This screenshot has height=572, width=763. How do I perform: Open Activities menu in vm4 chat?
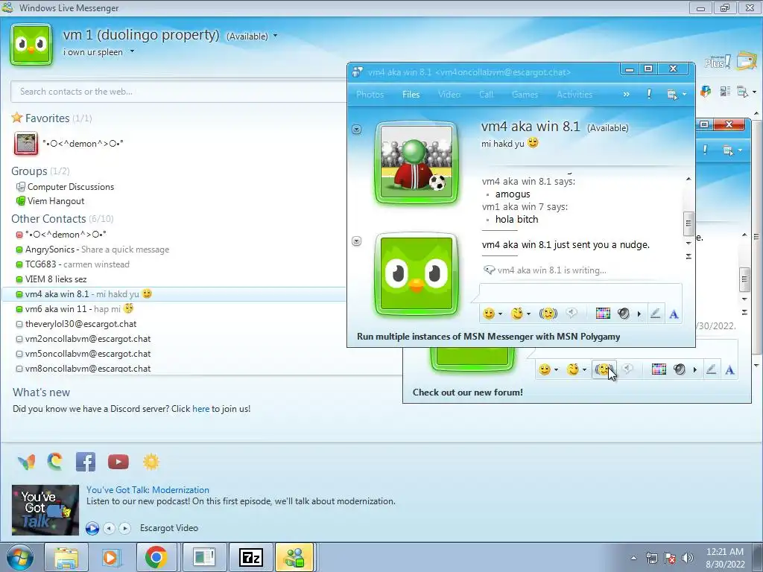pos(574,95)
